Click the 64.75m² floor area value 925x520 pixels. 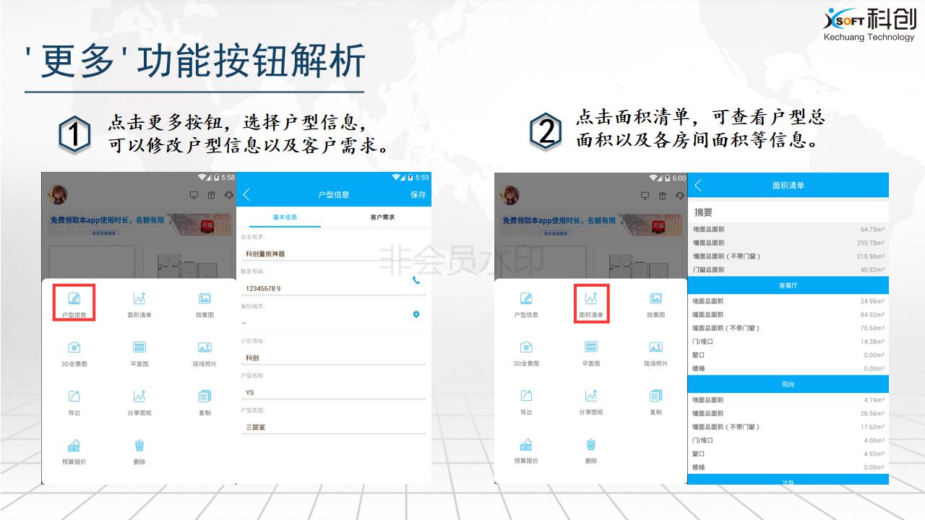coord(872,230)
